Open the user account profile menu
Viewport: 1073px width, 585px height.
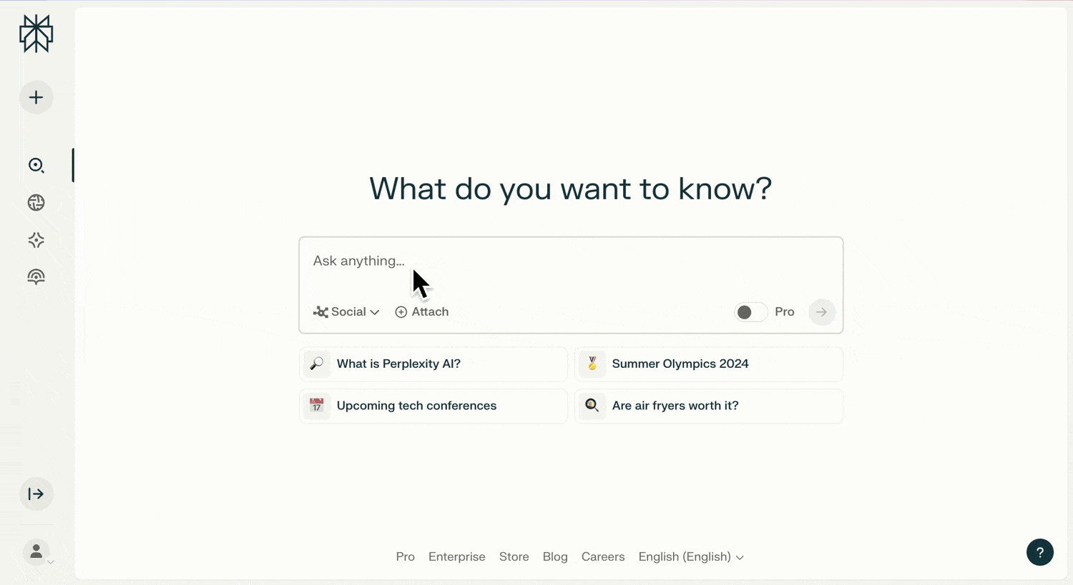[37, 553]
